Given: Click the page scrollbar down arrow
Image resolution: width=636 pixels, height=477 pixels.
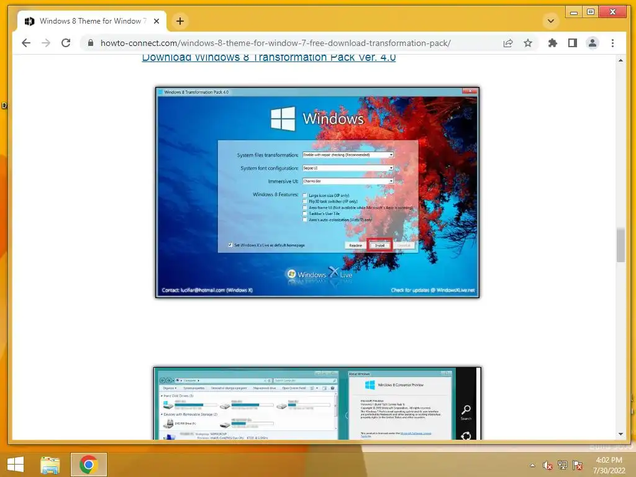Looking at the screenshot, I should (620, 434).
